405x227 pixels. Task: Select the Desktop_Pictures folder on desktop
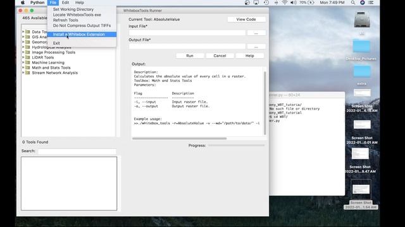coord(361,46)
